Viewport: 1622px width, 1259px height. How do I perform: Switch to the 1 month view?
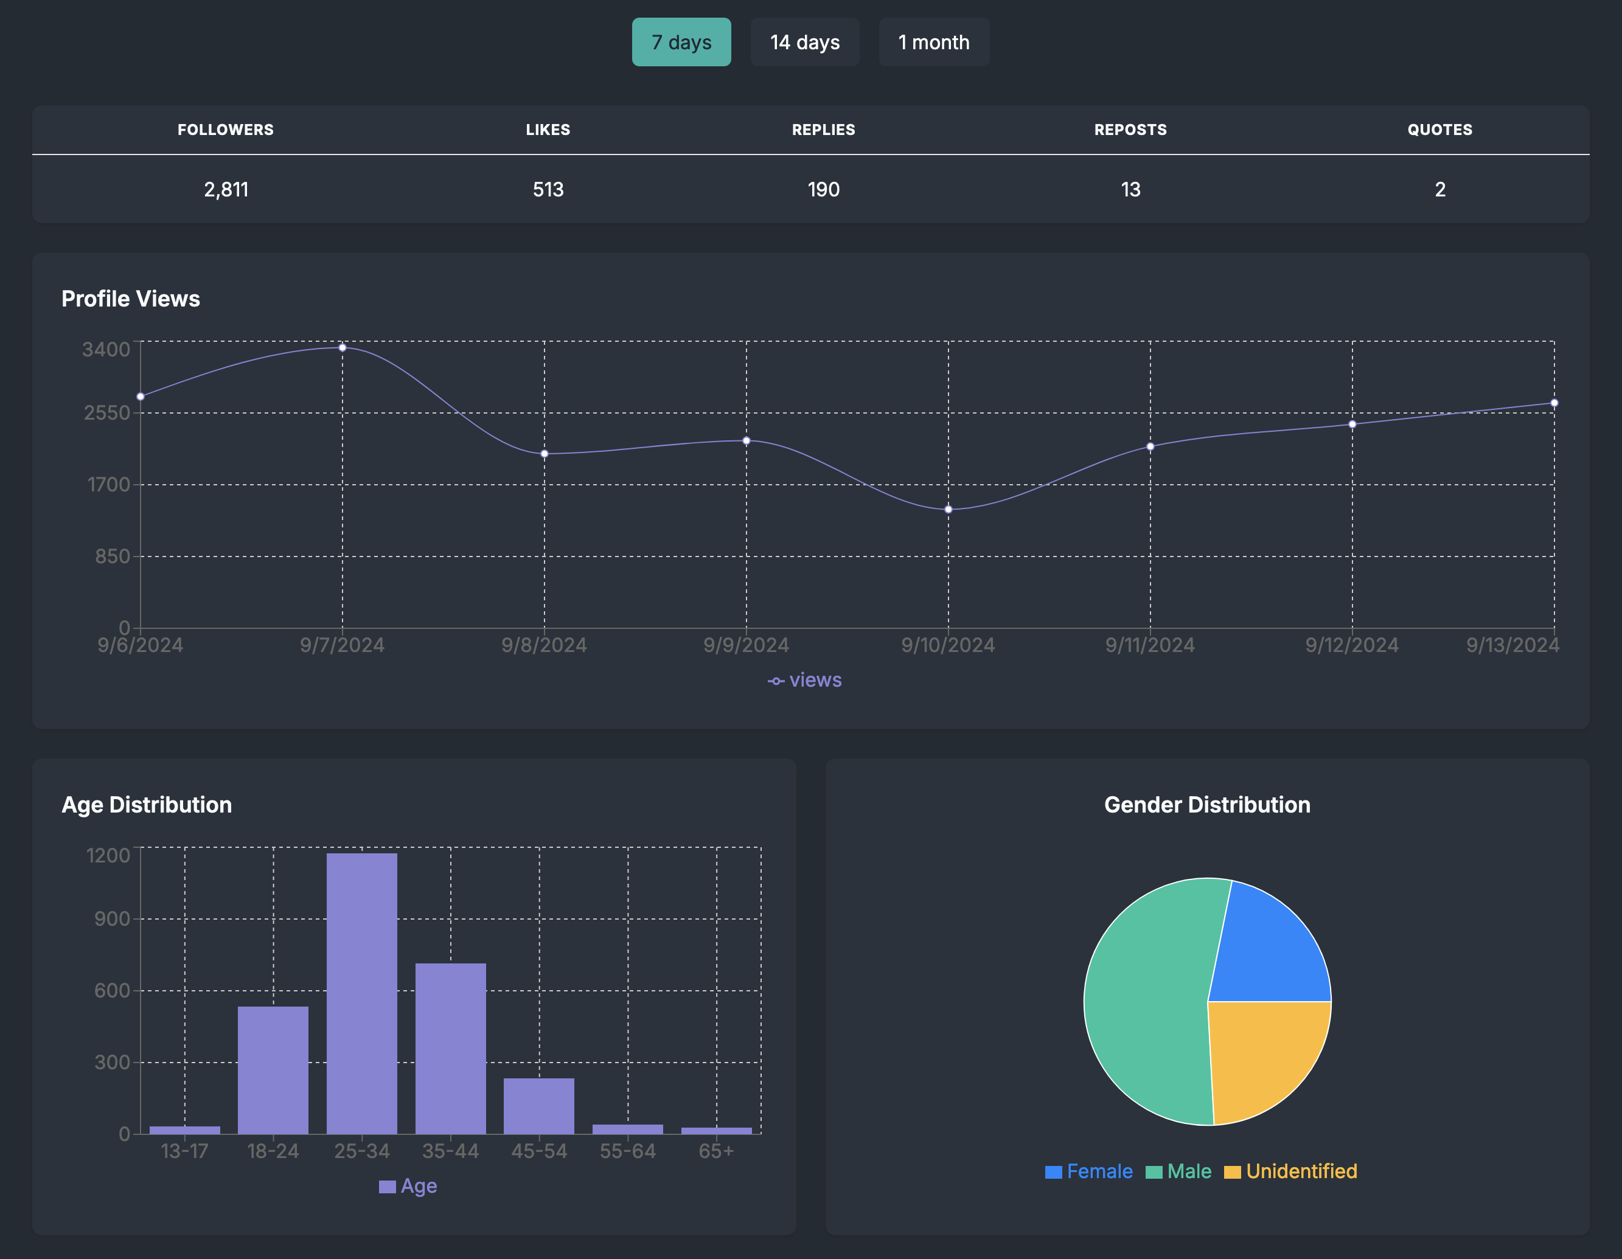(x=933, y=43)
